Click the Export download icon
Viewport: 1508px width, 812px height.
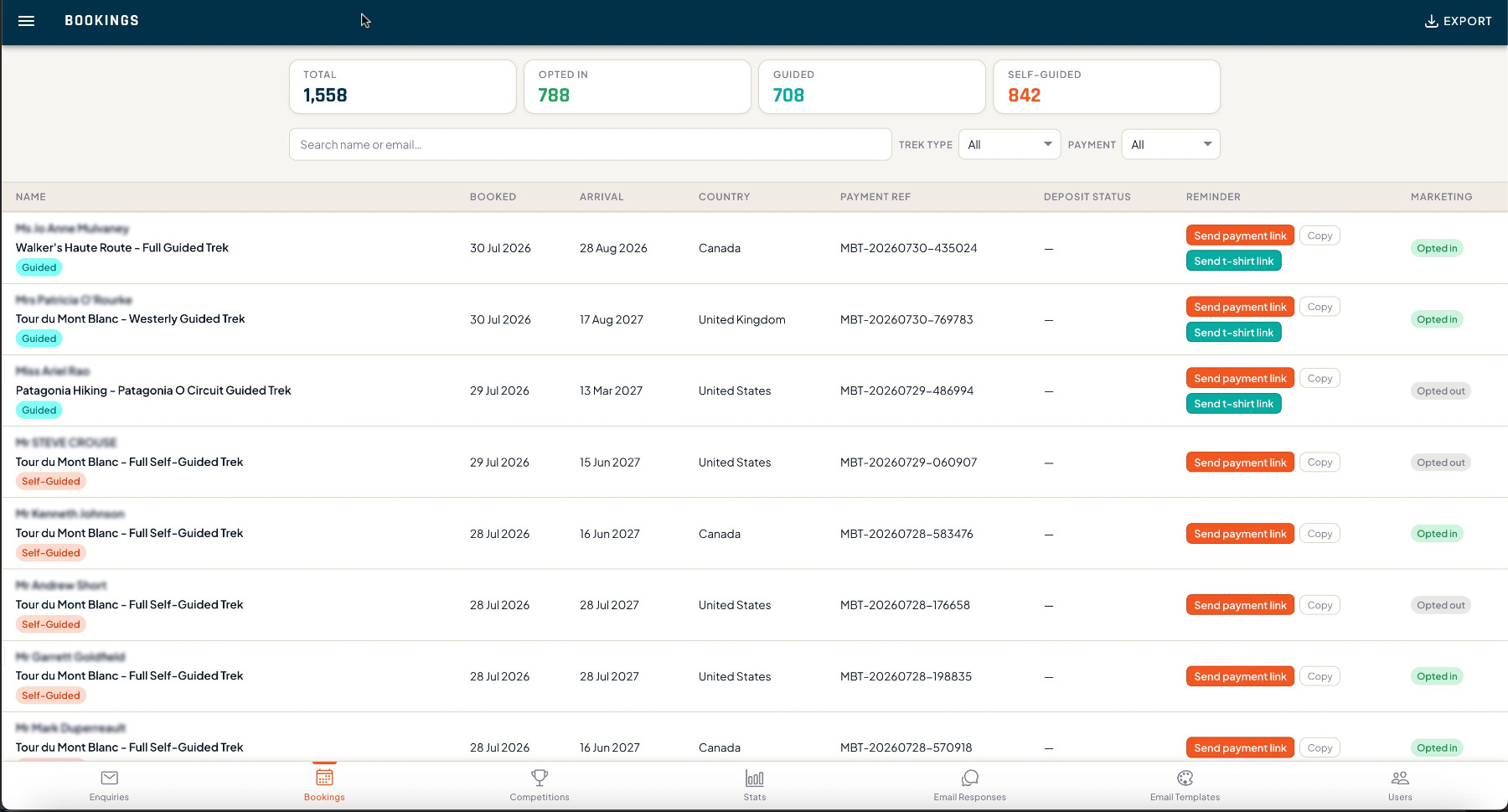[1431, 21]
